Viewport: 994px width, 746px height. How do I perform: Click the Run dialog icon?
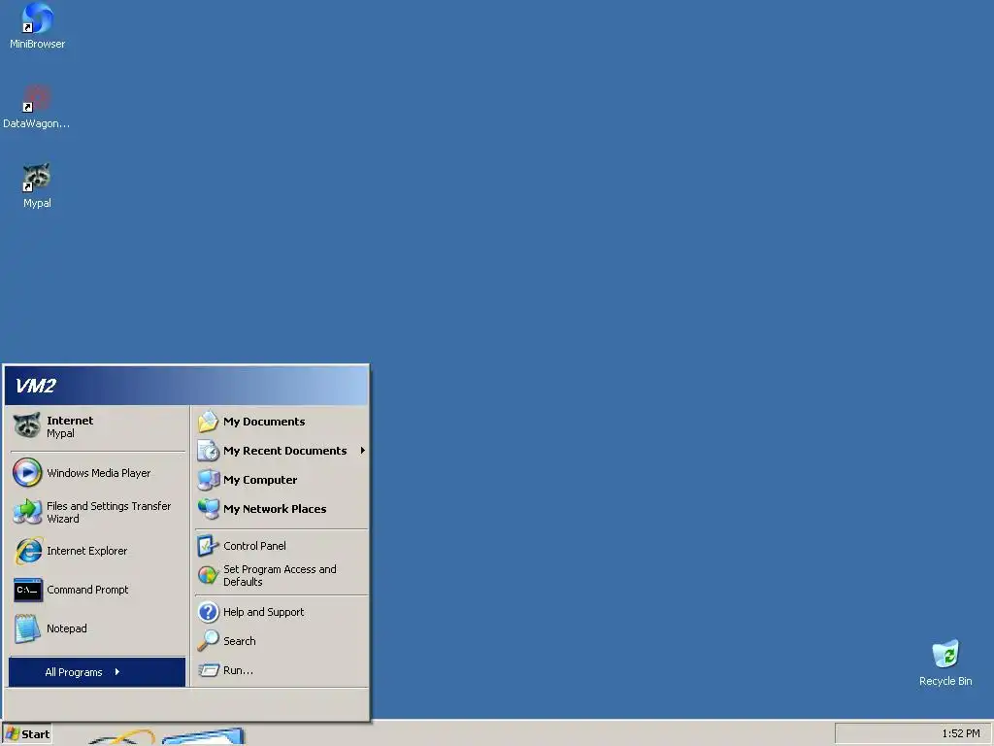[208, 670]
